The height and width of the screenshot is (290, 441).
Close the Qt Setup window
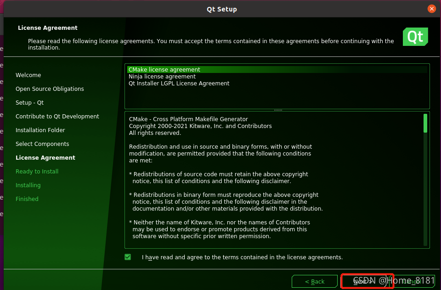431,9
